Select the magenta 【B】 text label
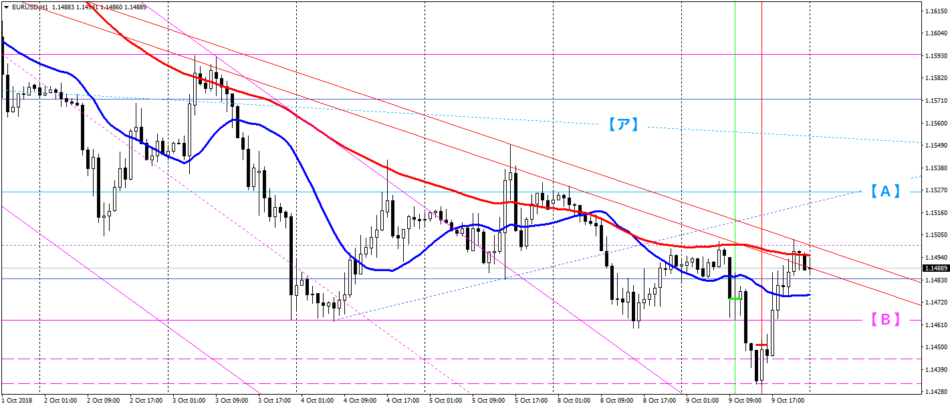Viewport: 950px width, 408px height. pyautogui.click(x=884, y=319)
